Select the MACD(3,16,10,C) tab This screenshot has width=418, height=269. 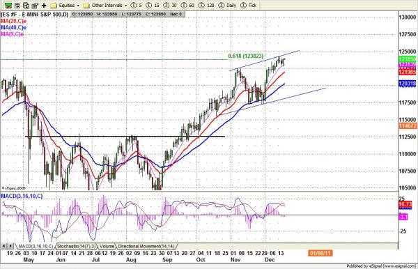coord(36,246)
